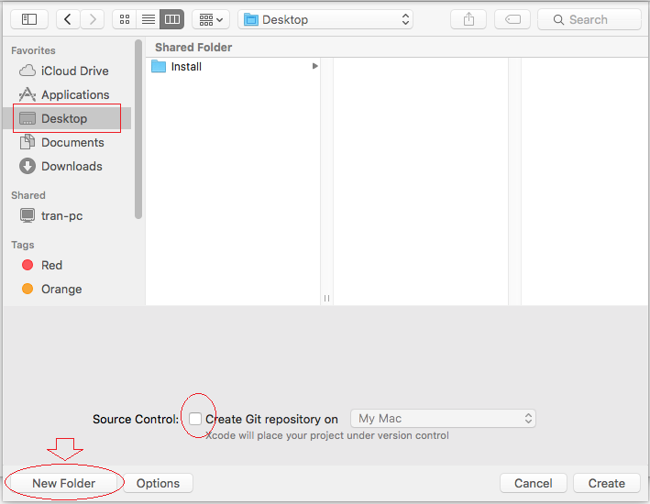Click the New Folder button
This screenshot has height=504, width=650.
(64, 483)
